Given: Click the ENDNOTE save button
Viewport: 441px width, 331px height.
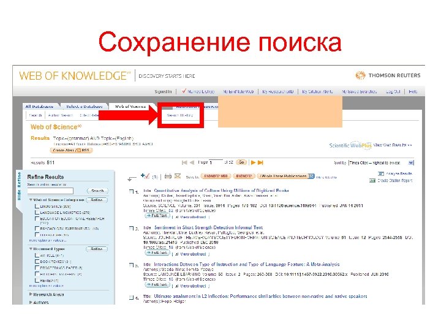Looking at the screenshot, I should [x=244, y=176].
